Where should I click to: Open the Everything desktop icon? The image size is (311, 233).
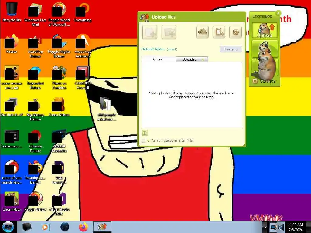click(83, 12)
